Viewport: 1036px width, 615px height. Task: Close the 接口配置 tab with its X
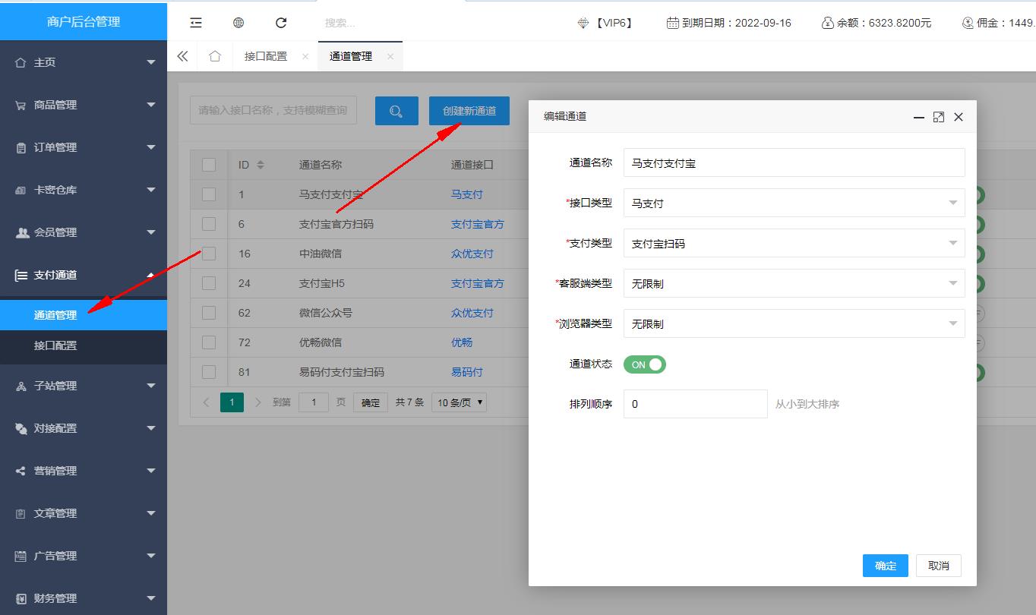click(305, 56)
